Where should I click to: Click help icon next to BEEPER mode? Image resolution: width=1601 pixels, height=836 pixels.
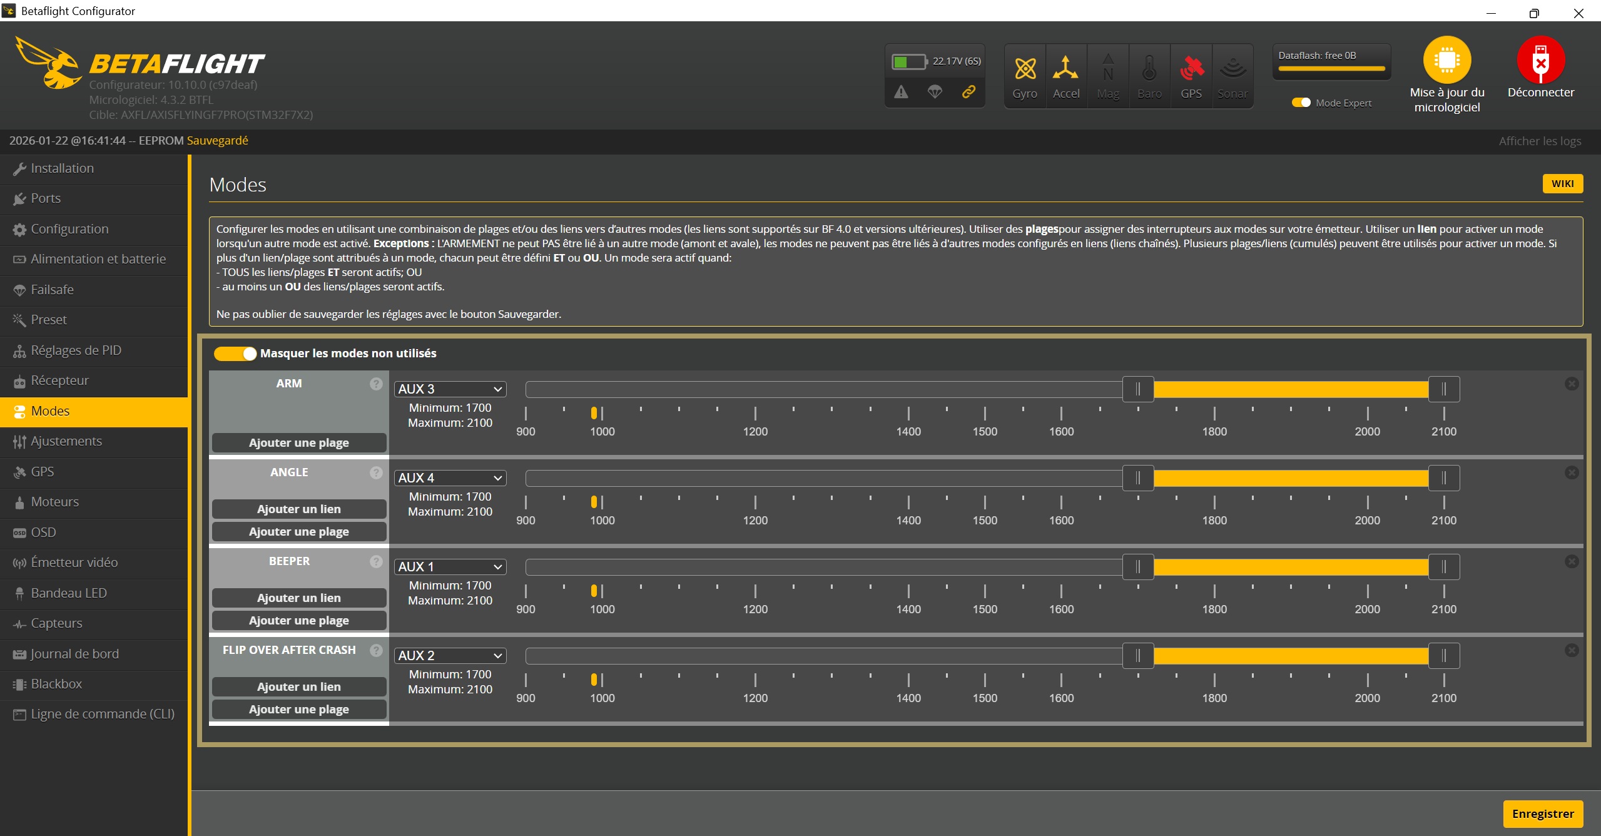point(376,561)
